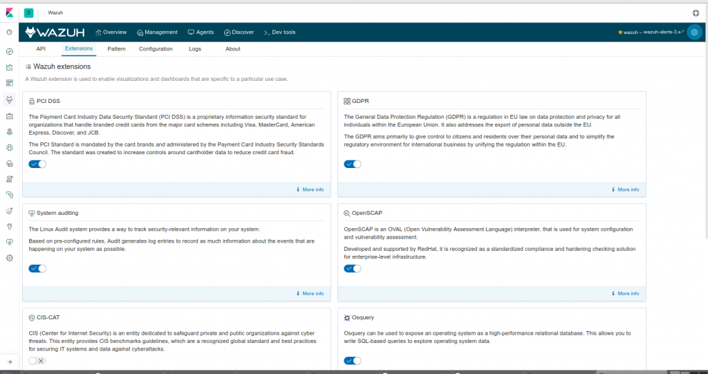Open the D space avatar
The width and height of the screenshot is (708, 374).
coord(28,13)
